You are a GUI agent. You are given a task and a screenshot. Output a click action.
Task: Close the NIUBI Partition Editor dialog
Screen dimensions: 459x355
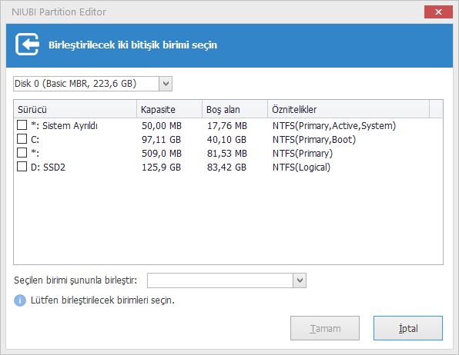pyautogui.click(x=438, y=12)
